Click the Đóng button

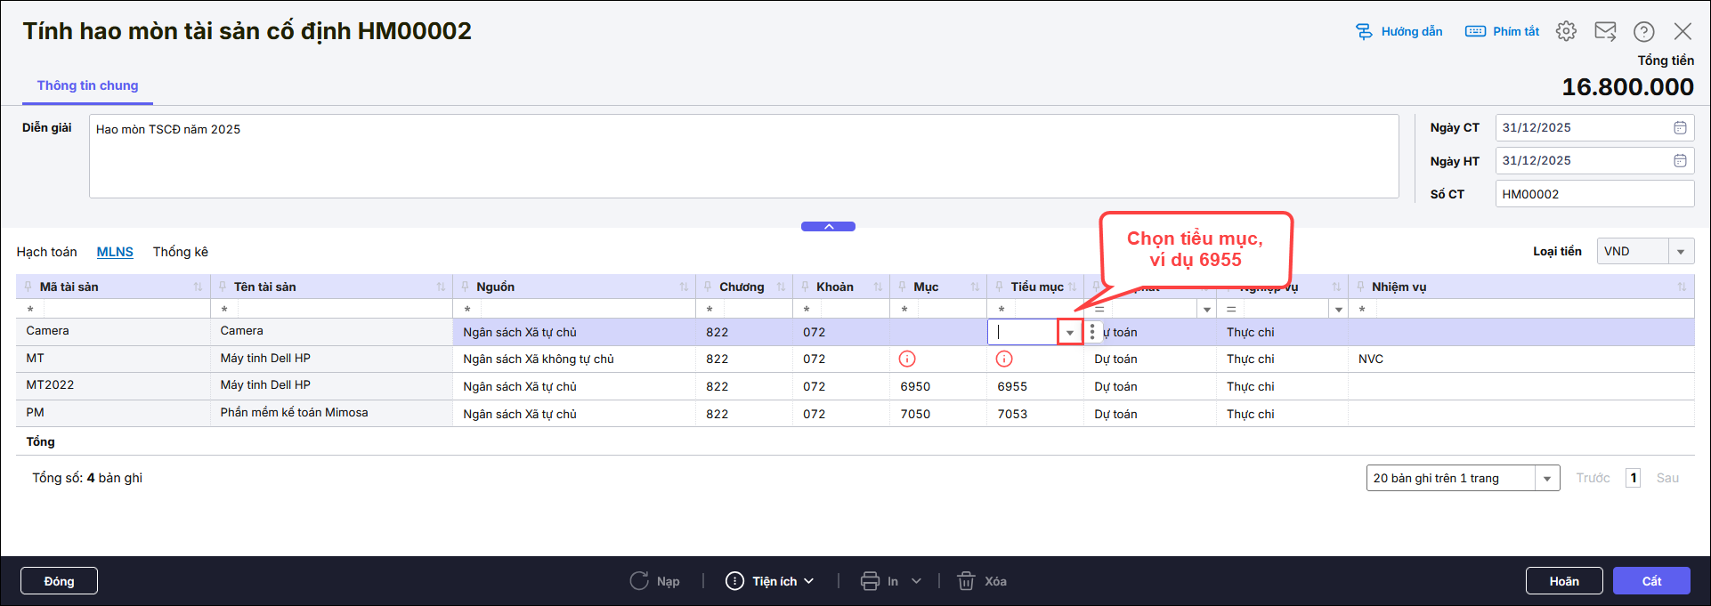tap(59, 581)
